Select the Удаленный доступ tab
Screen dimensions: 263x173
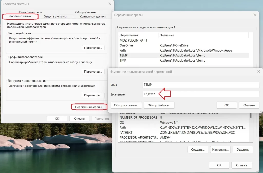[92, 16]
